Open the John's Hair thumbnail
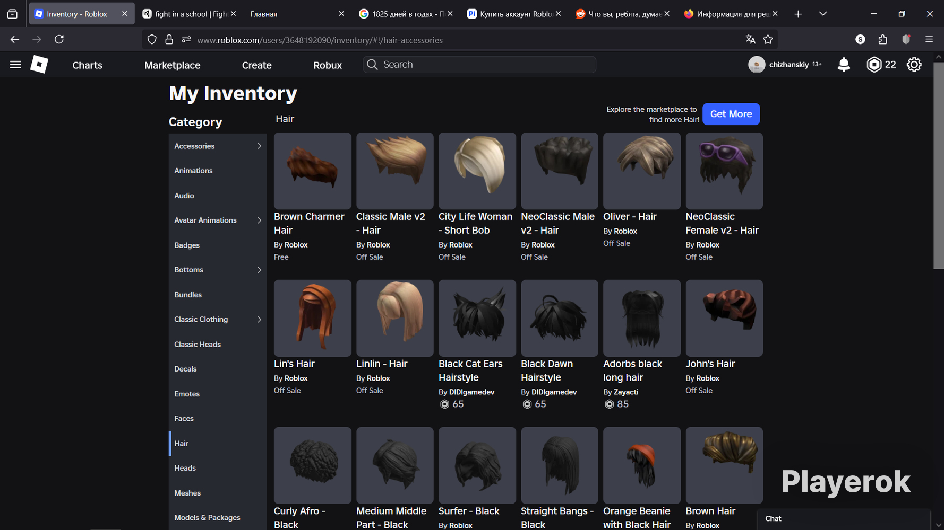The image size is (944, 530). [724, 318]
